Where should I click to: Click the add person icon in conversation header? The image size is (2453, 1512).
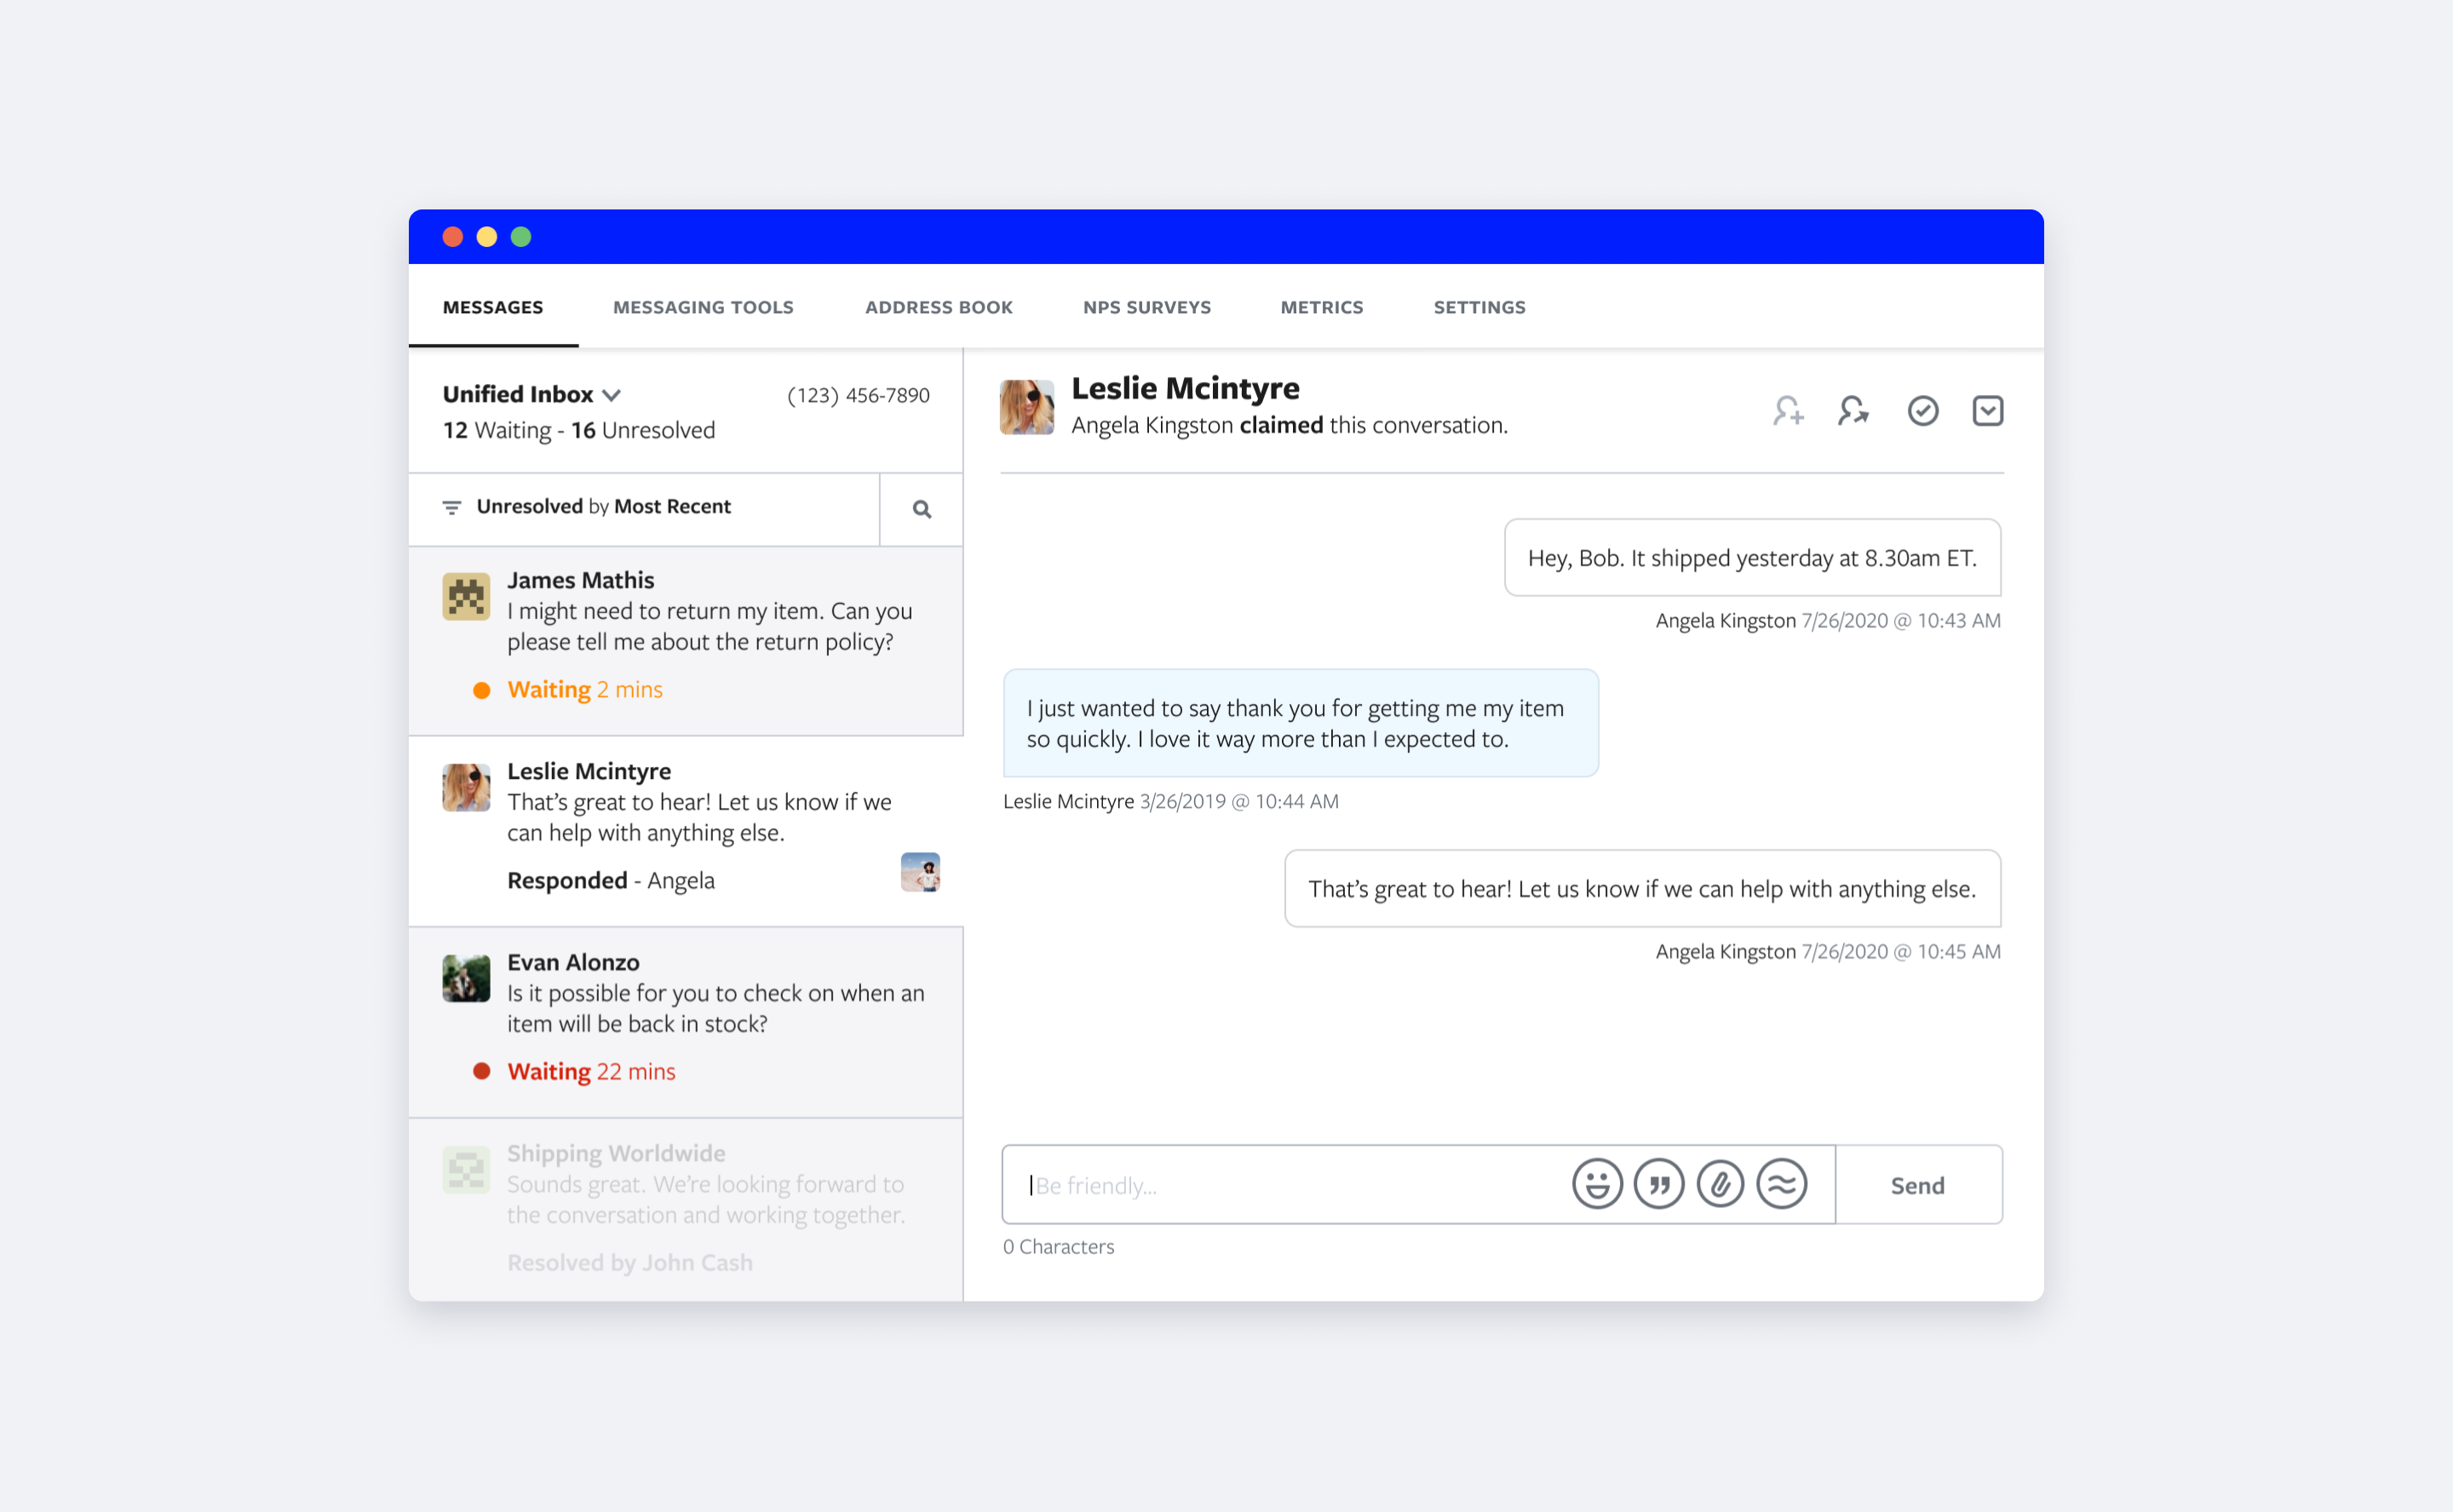[1788, 411]
